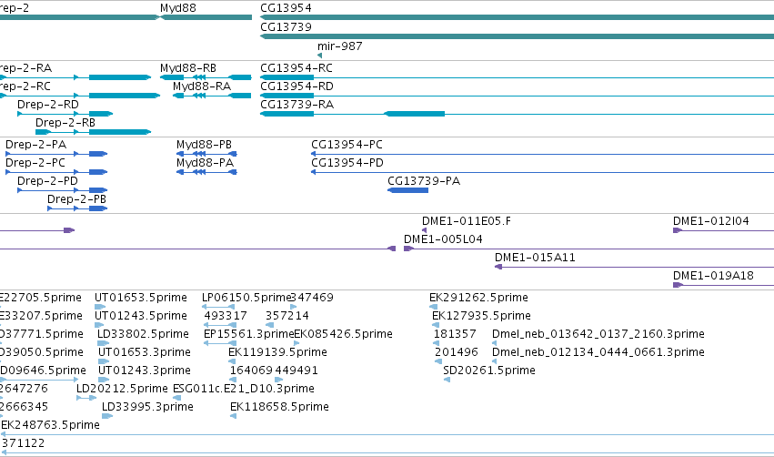Click the Myd88-PA protein glyph

click(206, 172)
